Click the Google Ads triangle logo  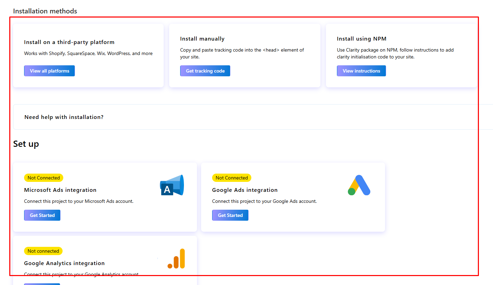(359, 185)
